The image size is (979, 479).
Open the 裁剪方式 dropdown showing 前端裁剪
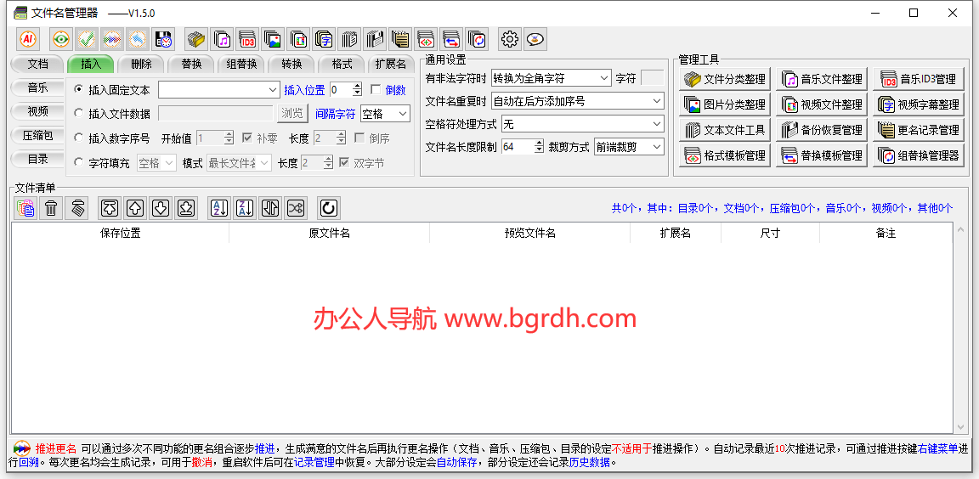tap(630, 147)
